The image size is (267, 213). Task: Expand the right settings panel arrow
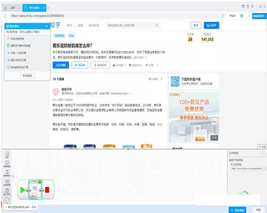coord(264,153)
